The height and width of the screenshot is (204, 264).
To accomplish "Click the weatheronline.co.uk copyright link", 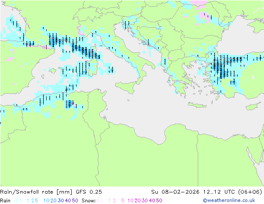I will tap(229, 200).
